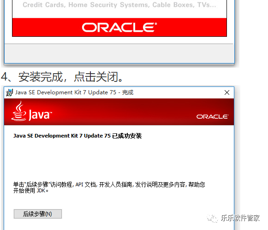
Task: Click the dark red Java header banner
Action: [119, 112]
